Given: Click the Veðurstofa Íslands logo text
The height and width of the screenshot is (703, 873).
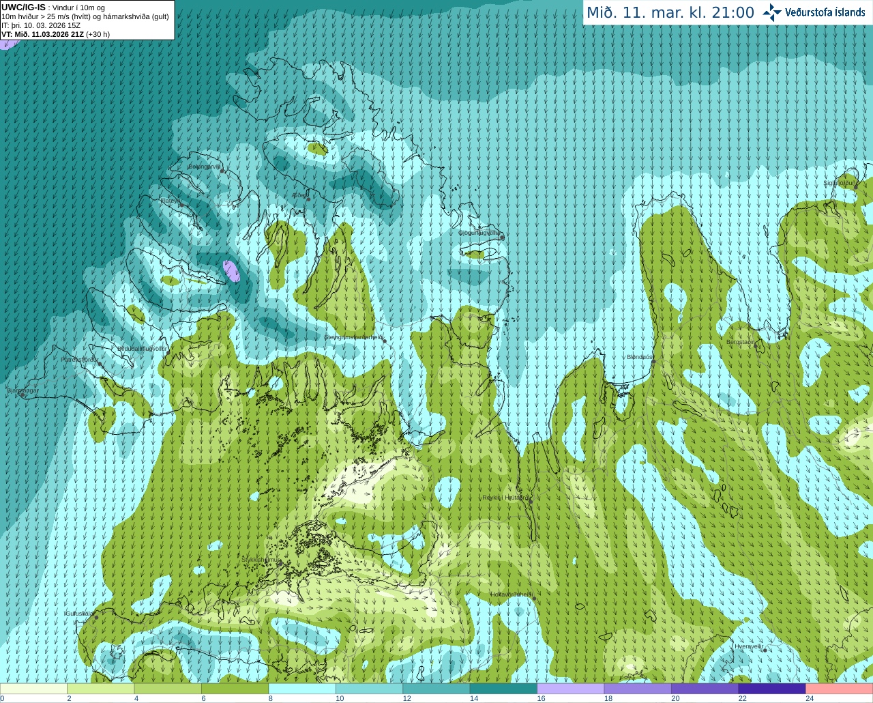Looking at the screenshot, I should 825,12.
